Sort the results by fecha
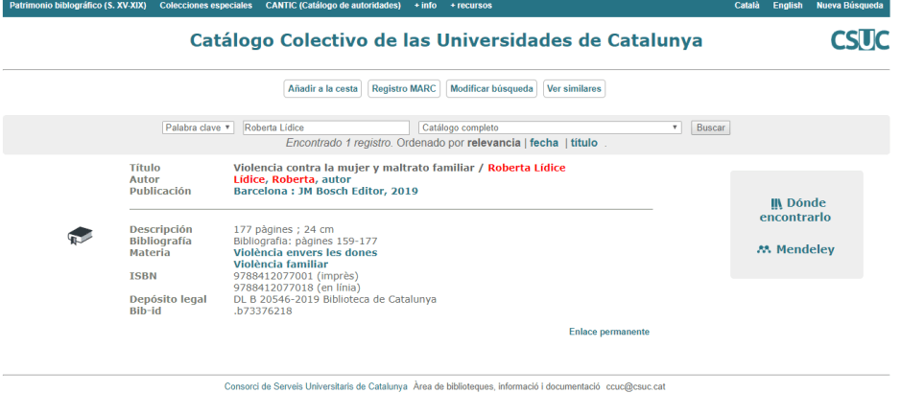Image resolution: width=901 pixels, height=393 pixels. coord(544,143)
